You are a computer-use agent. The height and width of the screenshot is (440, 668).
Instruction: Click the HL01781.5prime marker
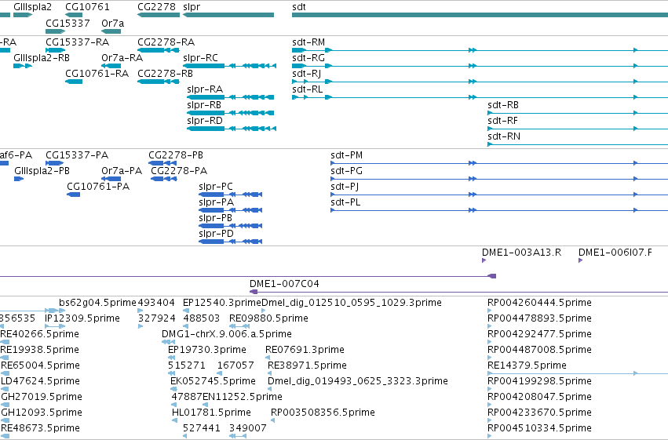click(174, 421)
